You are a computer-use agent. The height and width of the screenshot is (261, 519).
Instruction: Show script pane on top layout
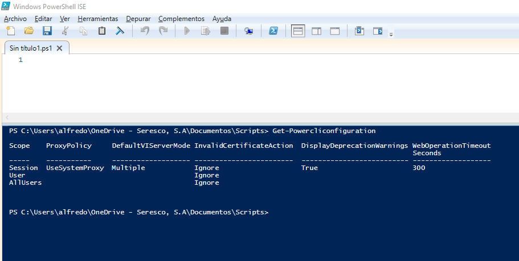[298, 31]
